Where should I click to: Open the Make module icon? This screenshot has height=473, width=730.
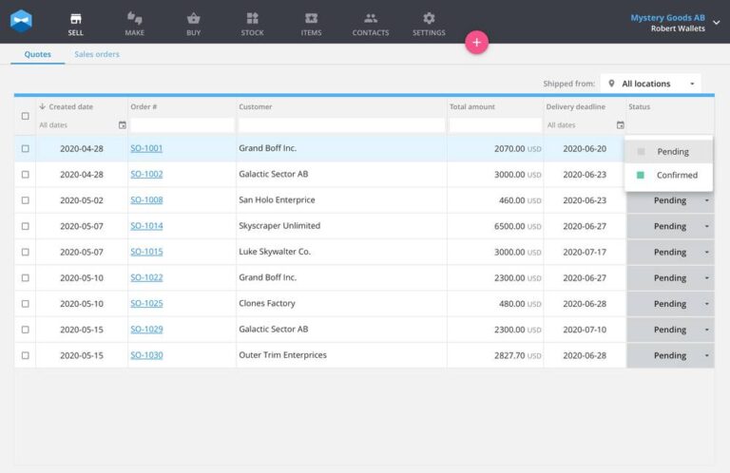pyautogui.click(x=134, y=18)
